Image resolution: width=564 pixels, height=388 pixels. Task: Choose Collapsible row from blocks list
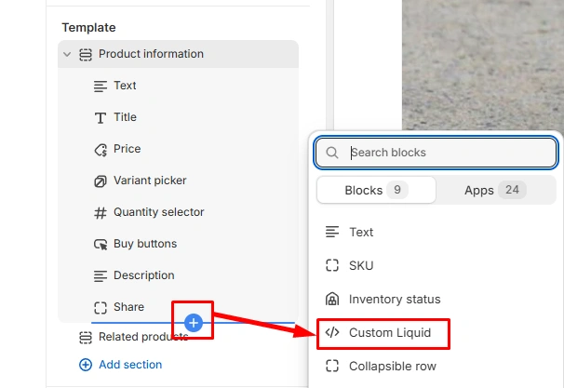point(392,366)
